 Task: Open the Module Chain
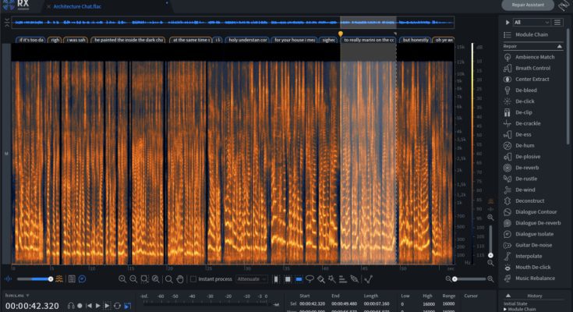point(530,35)
